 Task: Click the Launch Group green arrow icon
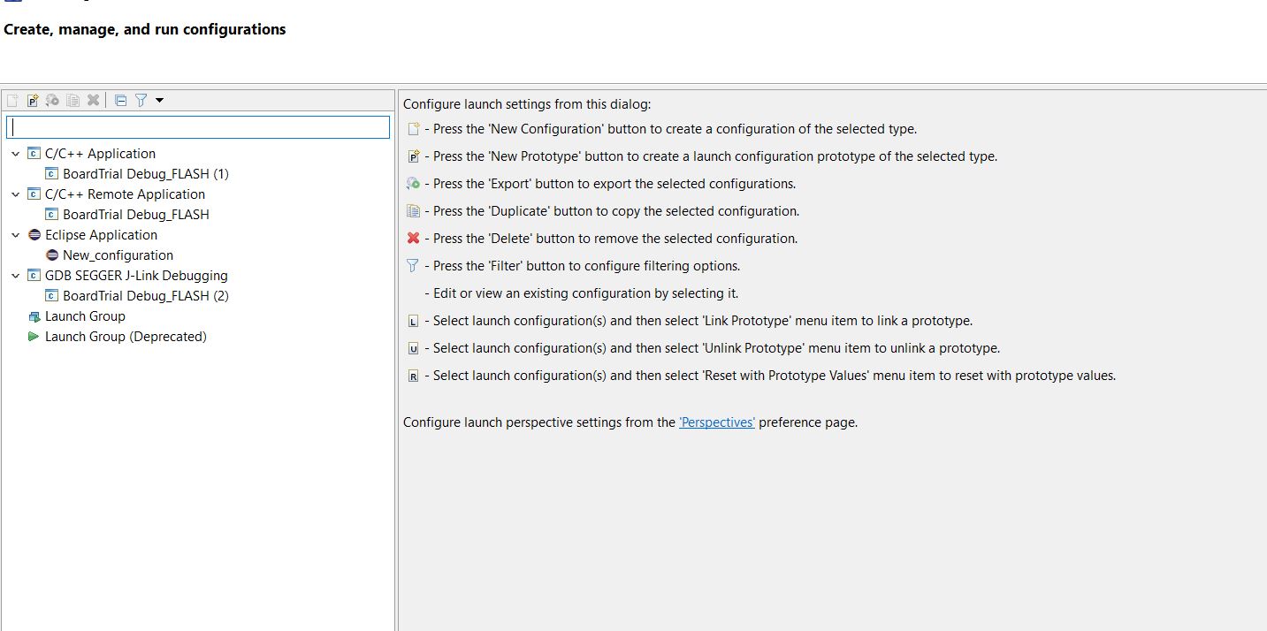34,336
